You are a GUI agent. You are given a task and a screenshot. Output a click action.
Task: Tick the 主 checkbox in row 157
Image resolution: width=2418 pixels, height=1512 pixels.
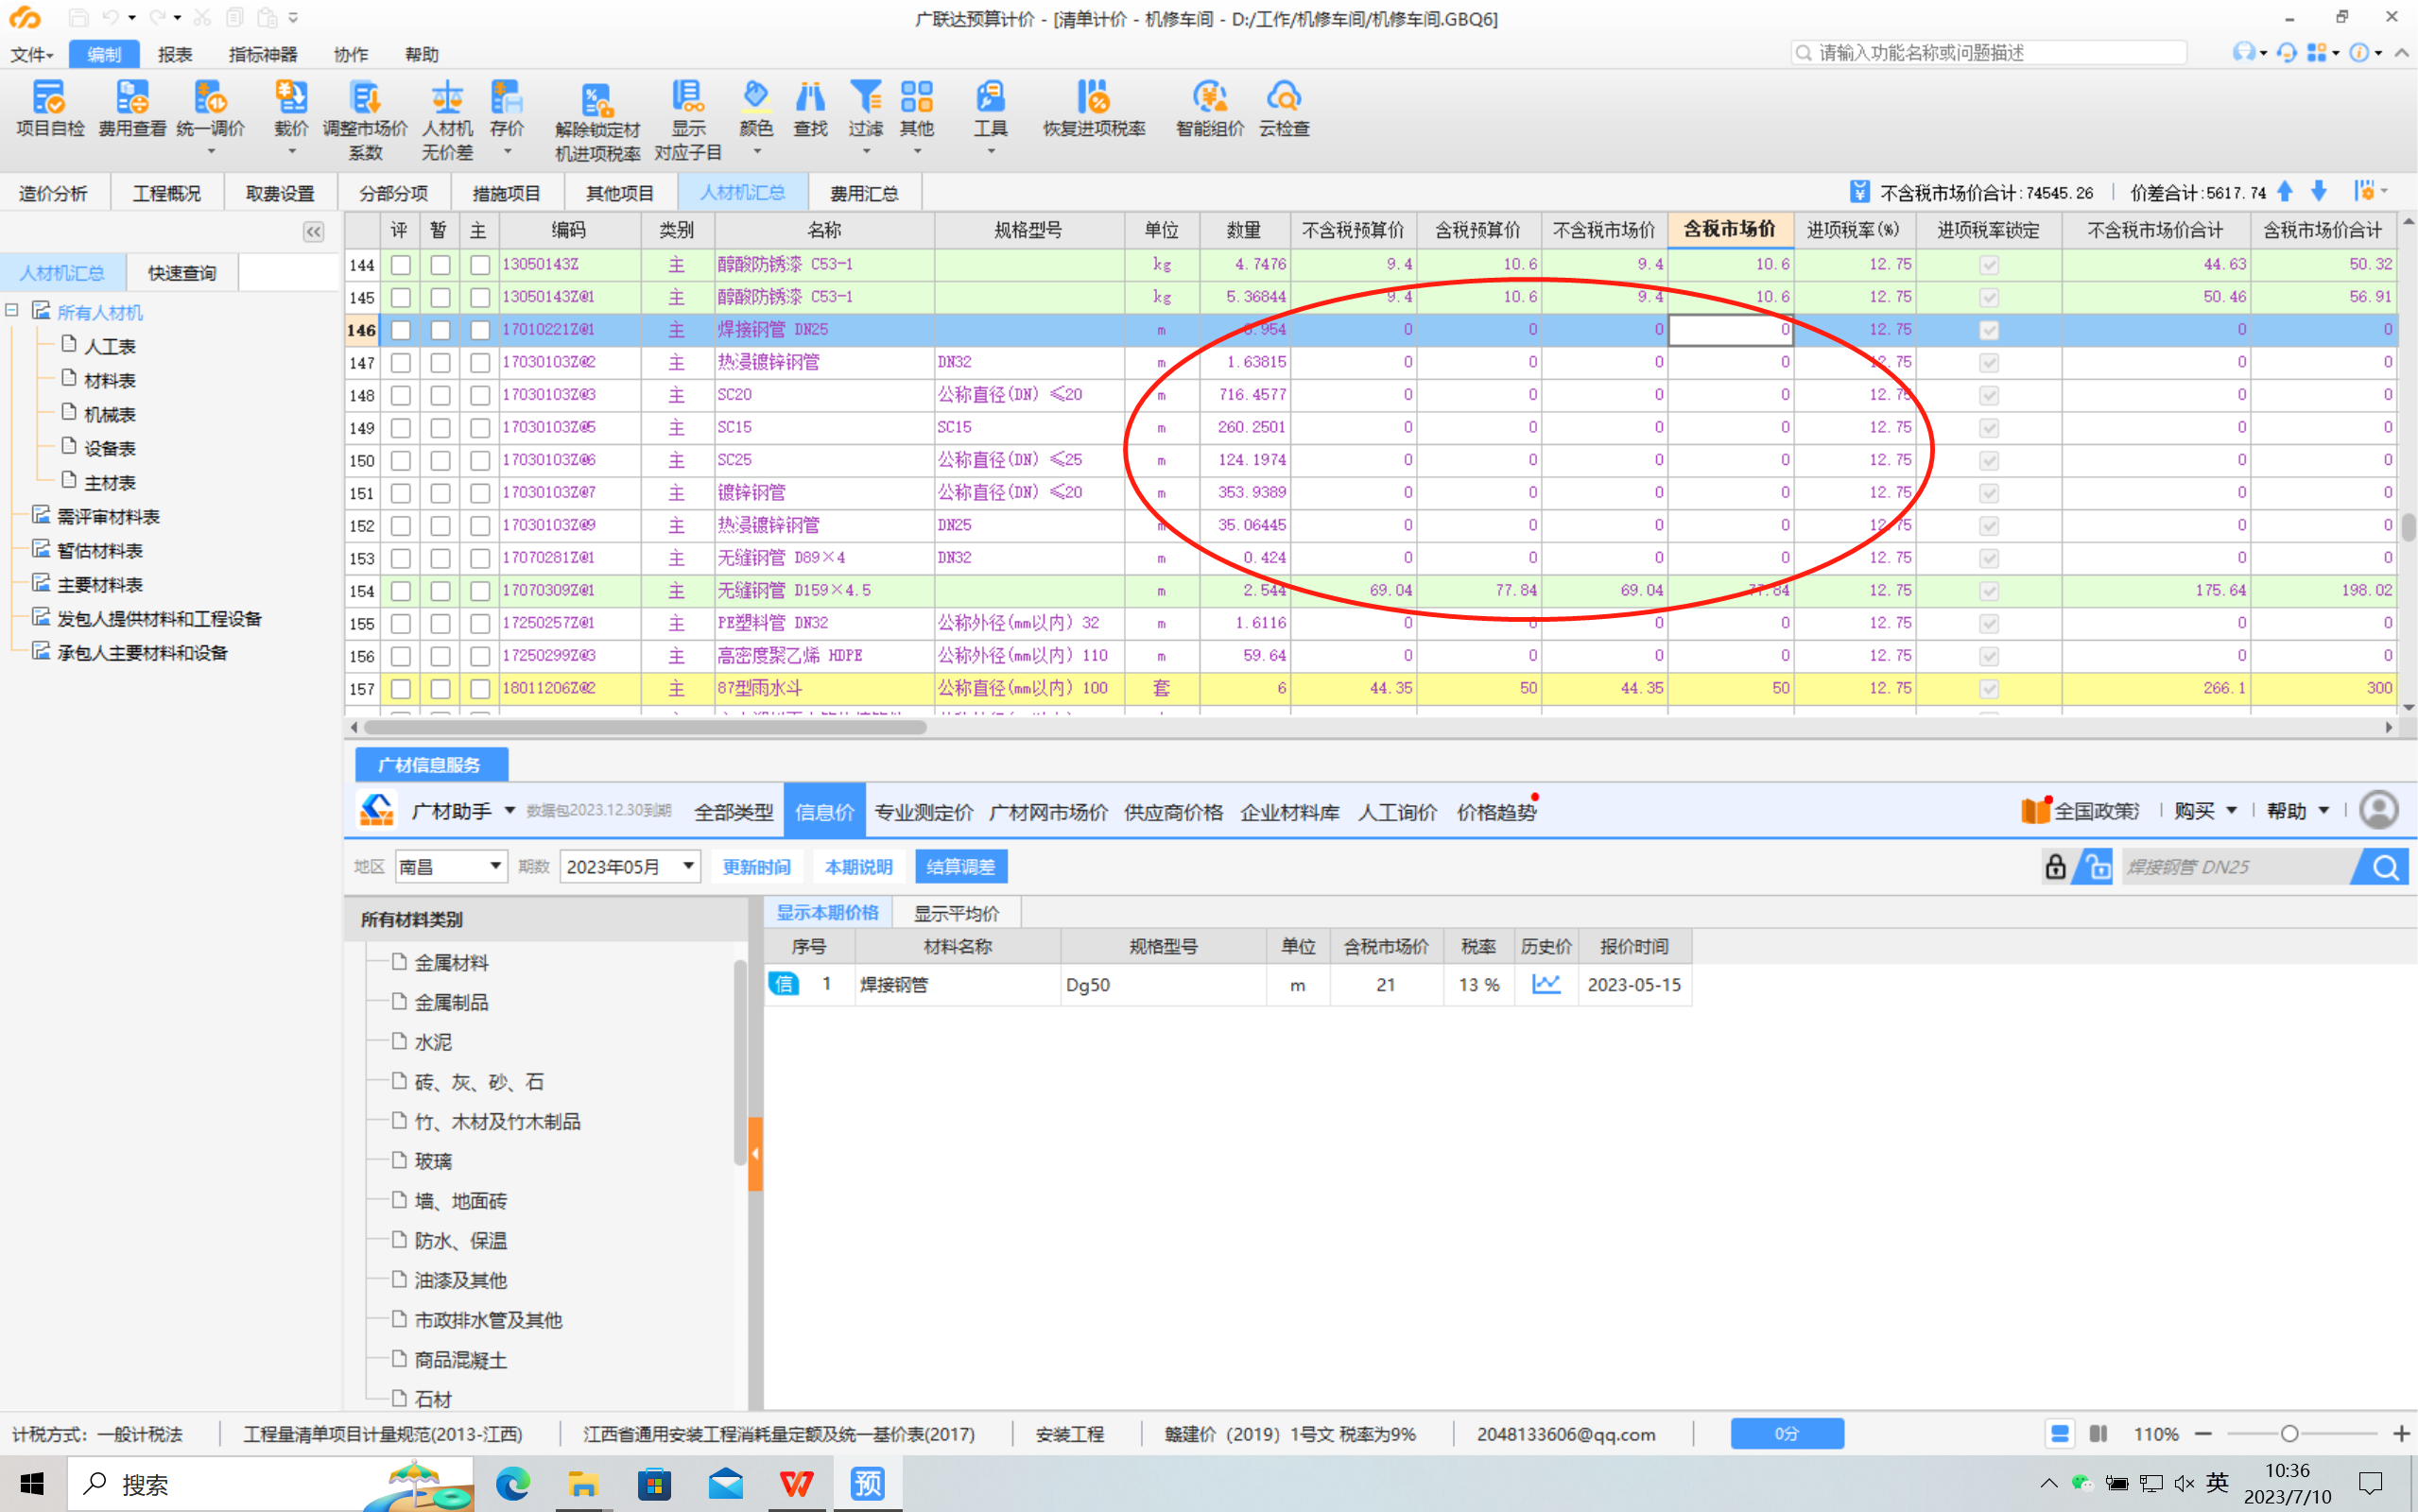pyautogui.click(x=480, y=689)
